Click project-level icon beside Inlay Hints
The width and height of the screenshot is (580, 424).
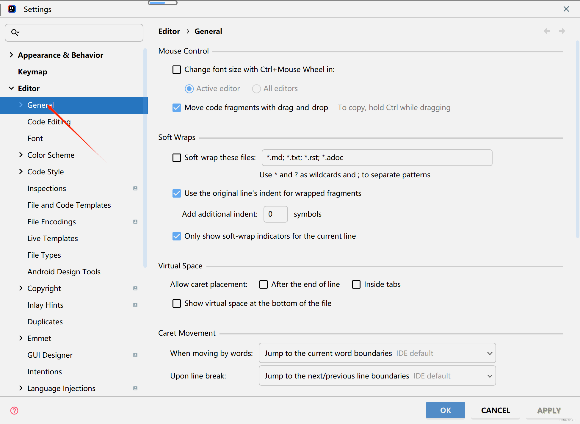(135, 305)
